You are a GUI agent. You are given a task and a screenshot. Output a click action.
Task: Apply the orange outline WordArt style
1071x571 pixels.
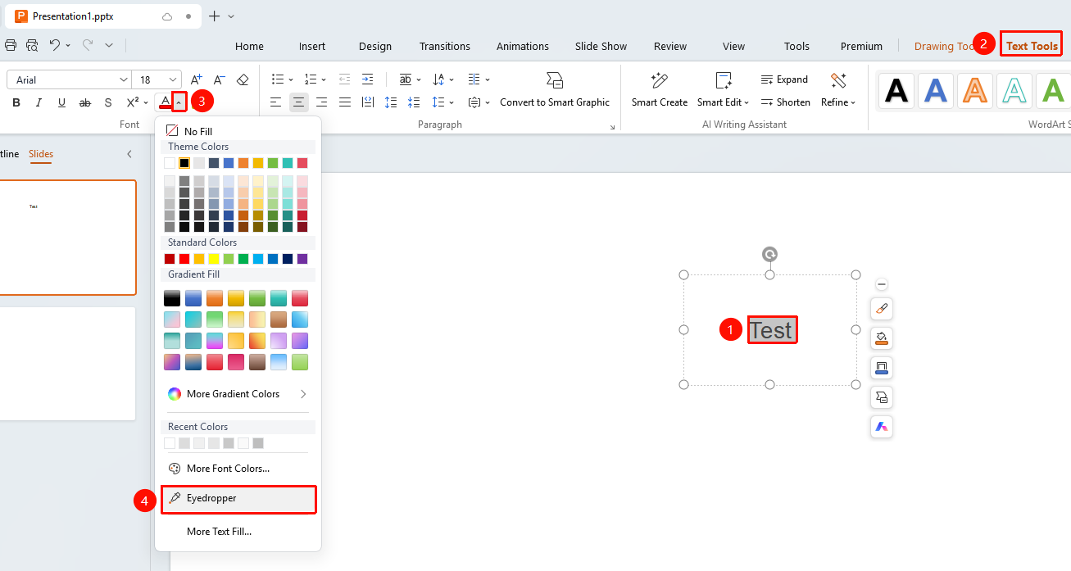[975, 90]
